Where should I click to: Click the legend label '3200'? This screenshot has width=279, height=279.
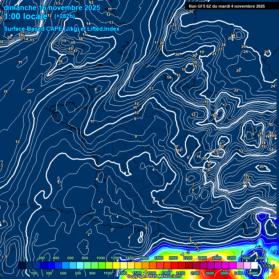point(231,258)
